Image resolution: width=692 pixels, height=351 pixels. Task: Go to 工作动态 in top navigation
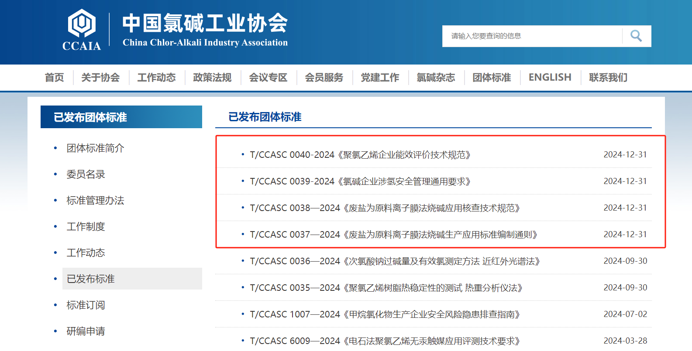pyautogui.click(x=156, y=78)
